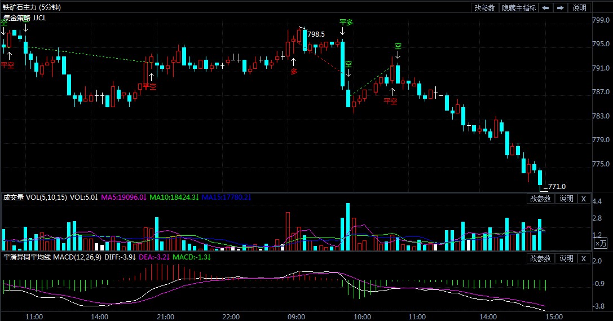Click the right arrow navigation icon

[560, 8]
